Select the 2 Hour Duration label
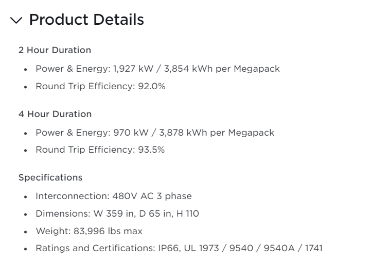The height and width of the screenshot is (262, 371). point(55,50)
